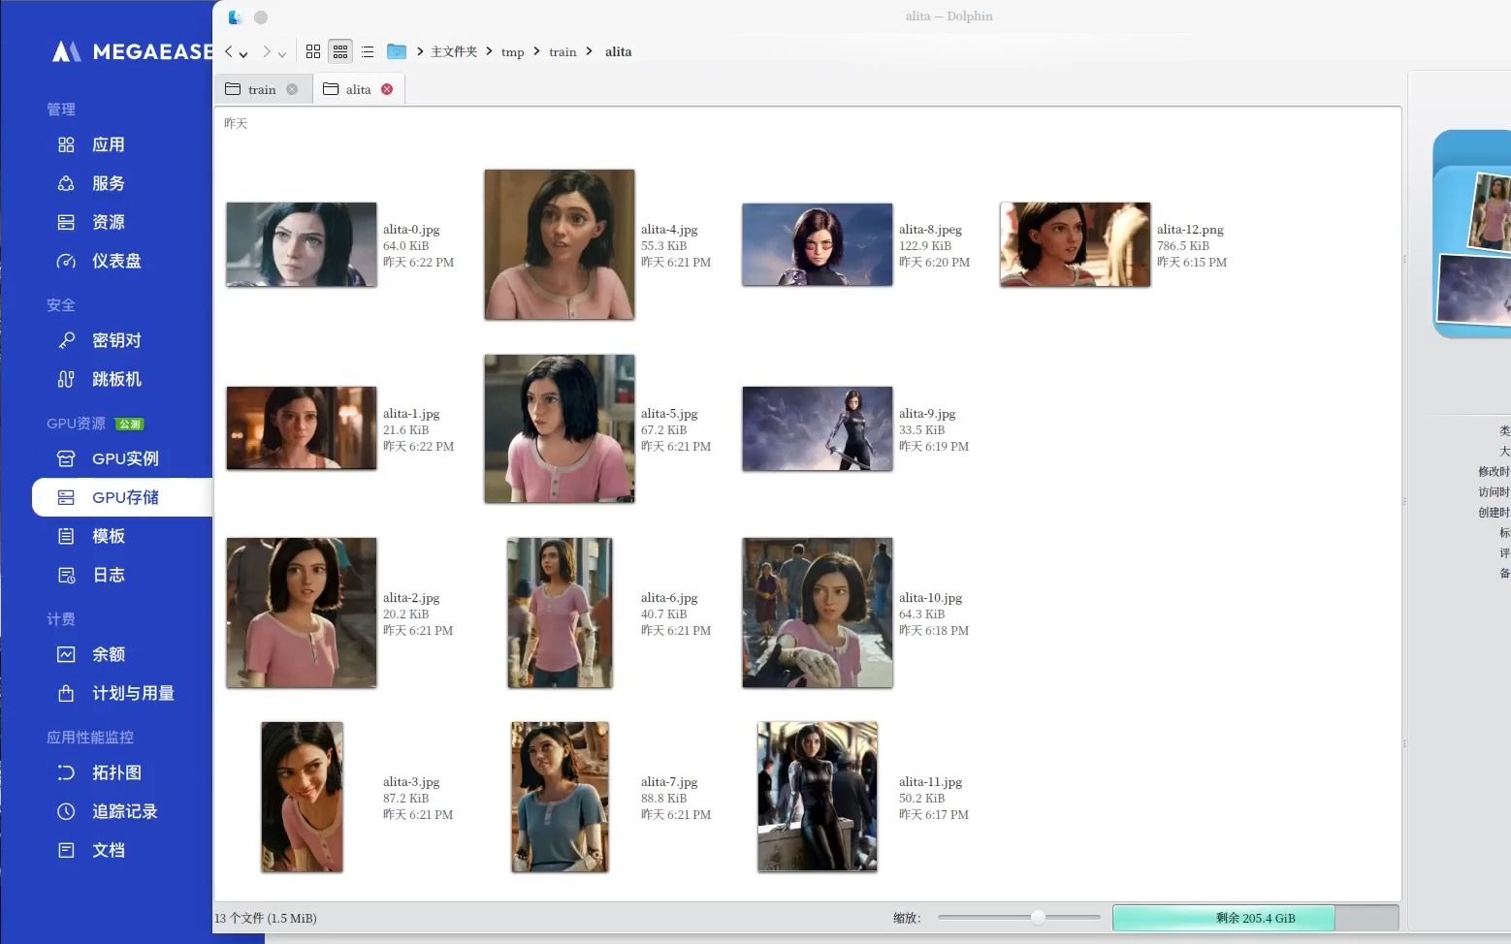Close the train tab

pos(292,89)
